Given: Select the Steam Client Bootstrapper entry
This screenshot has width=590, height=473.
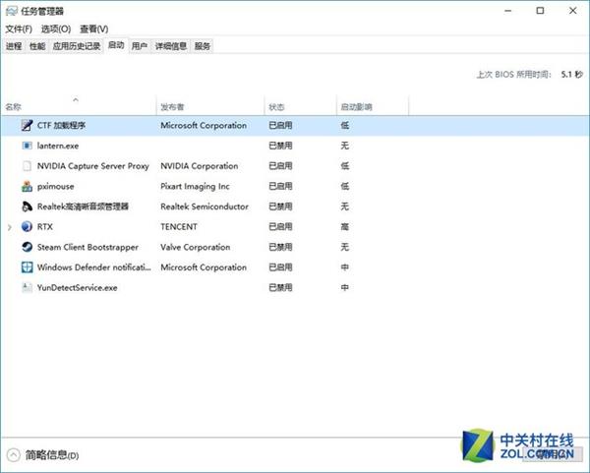Looking at the screenshot, I should click(88, 247).
